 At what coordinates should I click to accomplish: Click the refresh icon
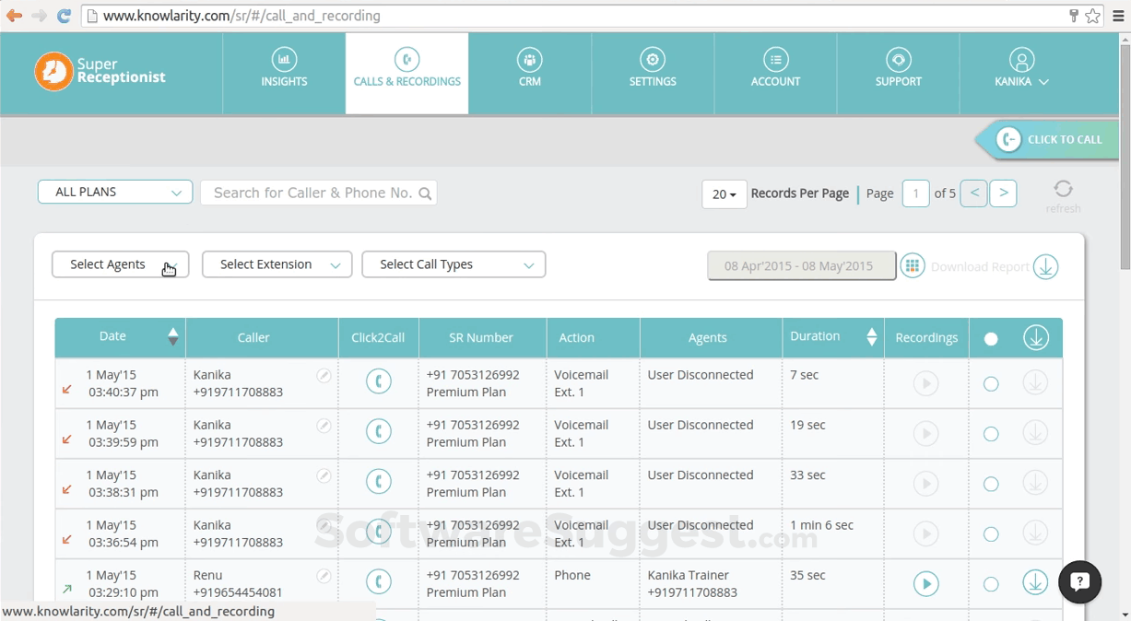point(1063,189)
